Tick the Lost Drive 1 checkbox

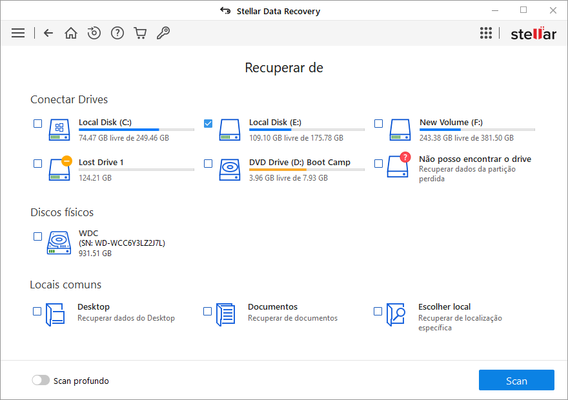click(38, 164)
